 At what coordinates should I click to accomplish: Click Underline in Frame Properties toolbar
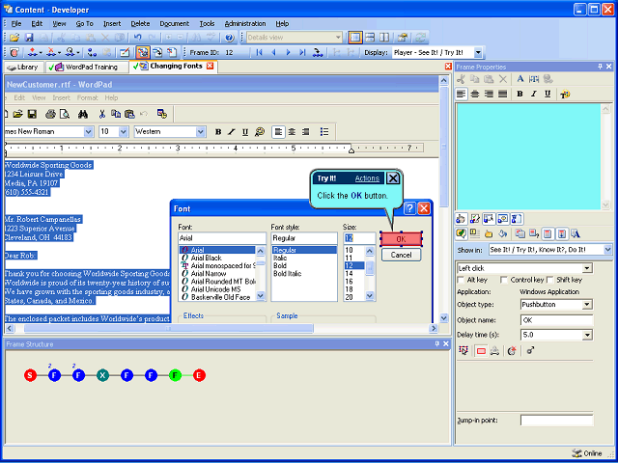click(548, 95)
